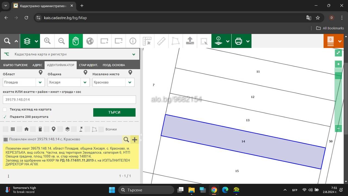Click the full extent globe icon

pyautogui.click(x=90, y=41)
